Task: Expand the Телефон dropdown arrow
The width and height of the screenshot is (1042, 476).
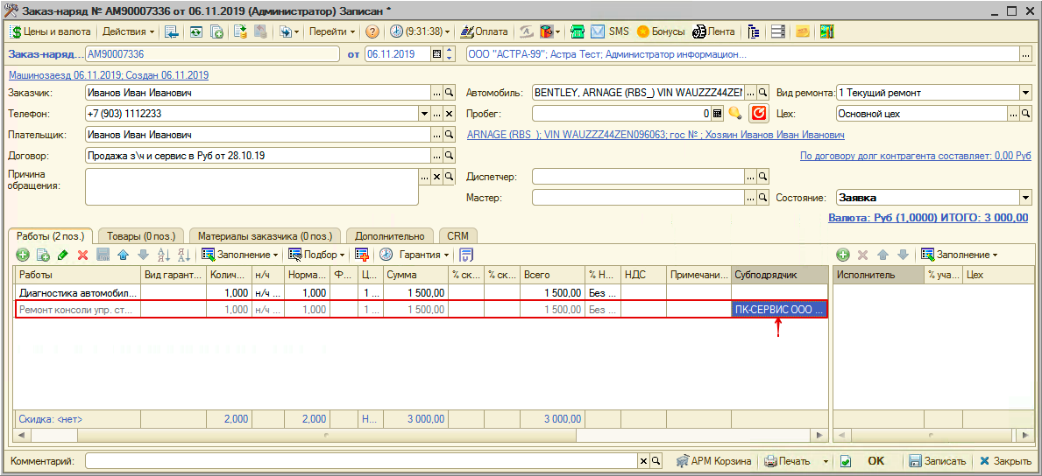Action: point(425,114)
